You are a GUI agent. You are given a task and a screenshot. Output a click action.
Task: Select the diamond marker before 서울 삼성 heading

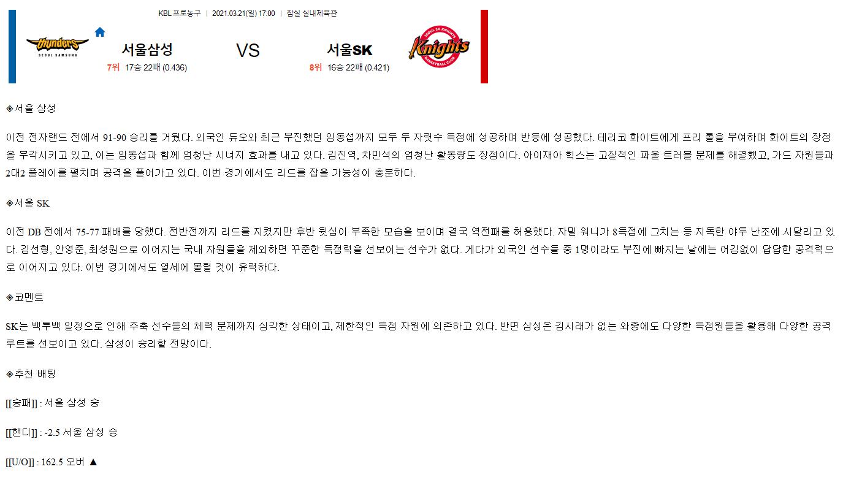(x=9, y=109)
